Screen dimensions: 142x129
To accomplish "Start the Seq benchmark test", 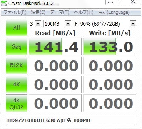I will point(16,46).
